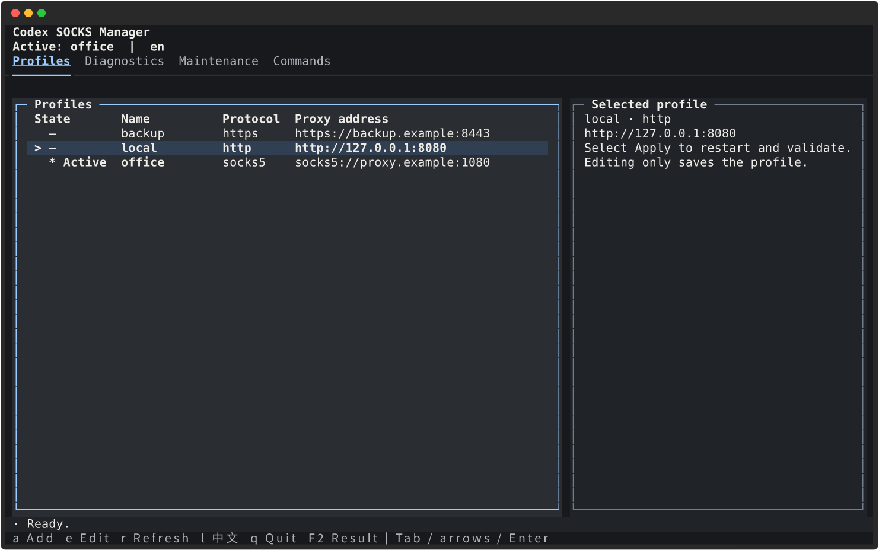Click the 'Profiles' panel title
The image size is (879, 550).
tap(63, 104)
